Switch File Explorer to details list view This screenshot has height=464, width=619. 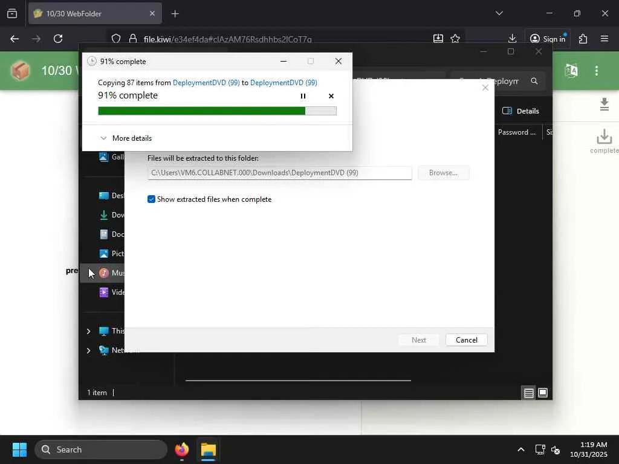point(528,393)
